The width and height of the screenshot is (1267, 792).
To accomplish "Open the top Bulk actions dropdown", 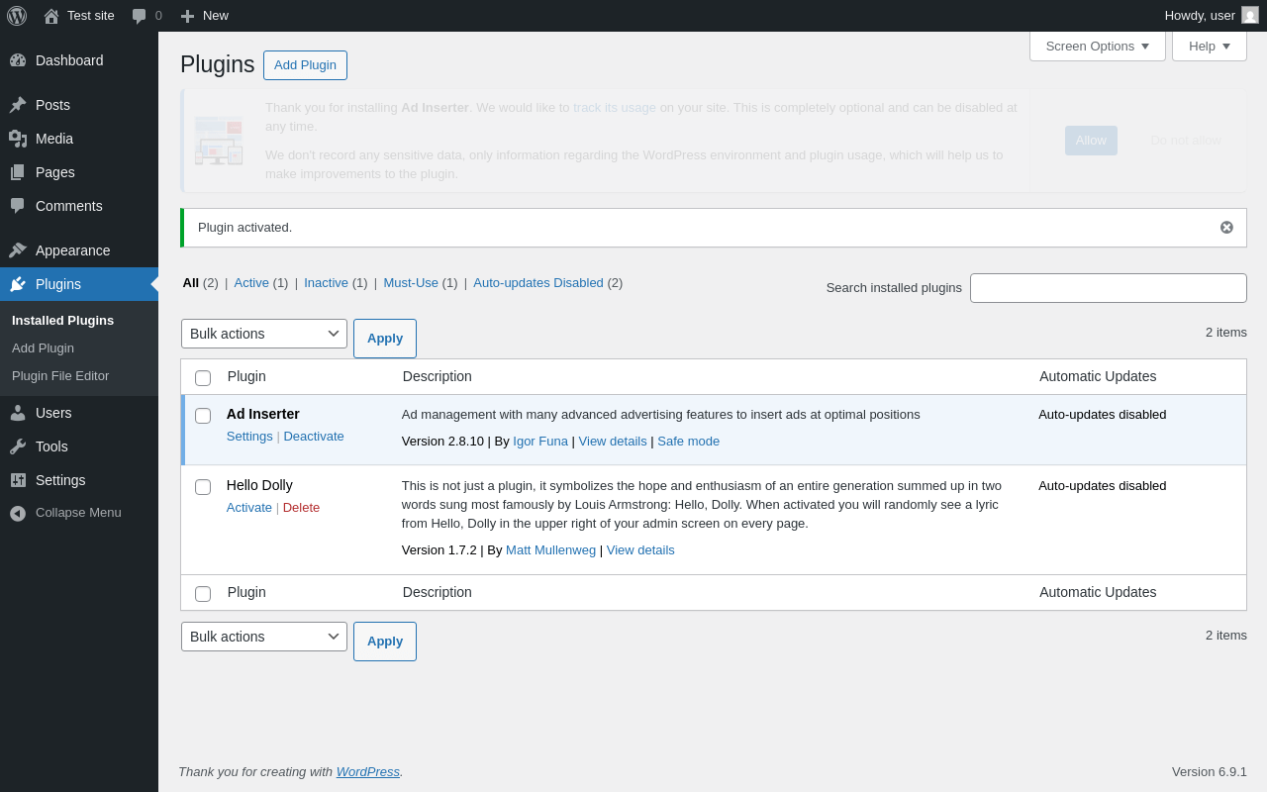I will click(x=264, y=334).
